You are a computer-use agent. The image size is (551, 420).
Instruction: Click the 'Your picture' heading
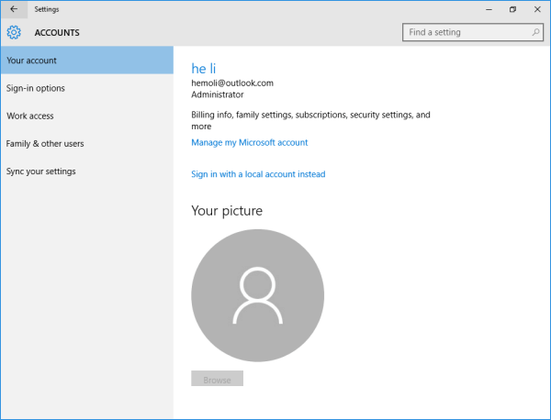point(227,211)
